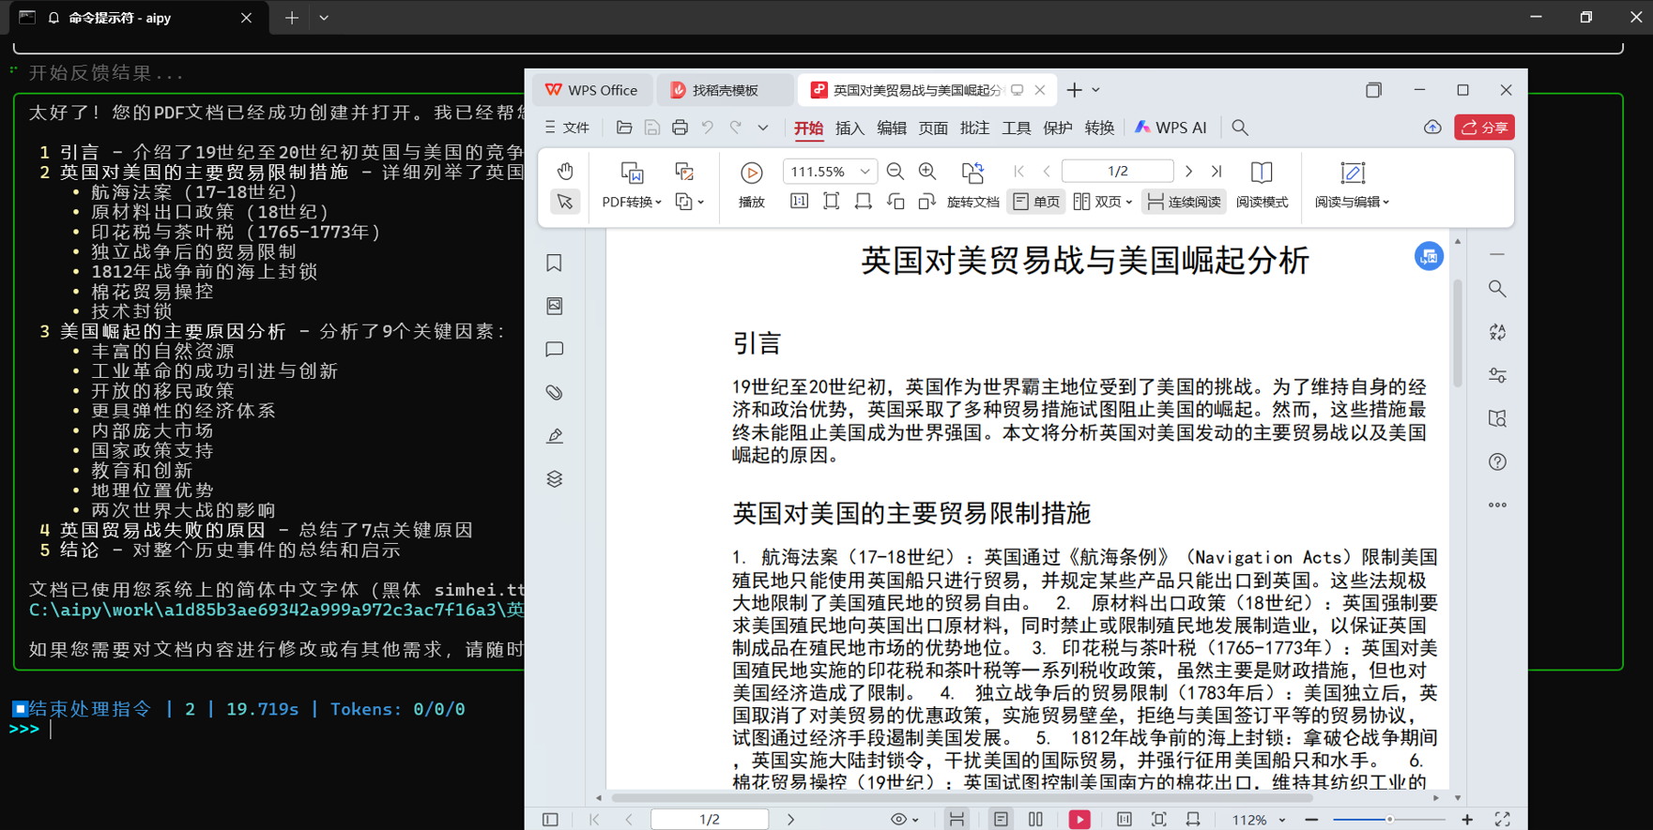Open the new tab dropdown arrow in WPS

coord(1095,90)
